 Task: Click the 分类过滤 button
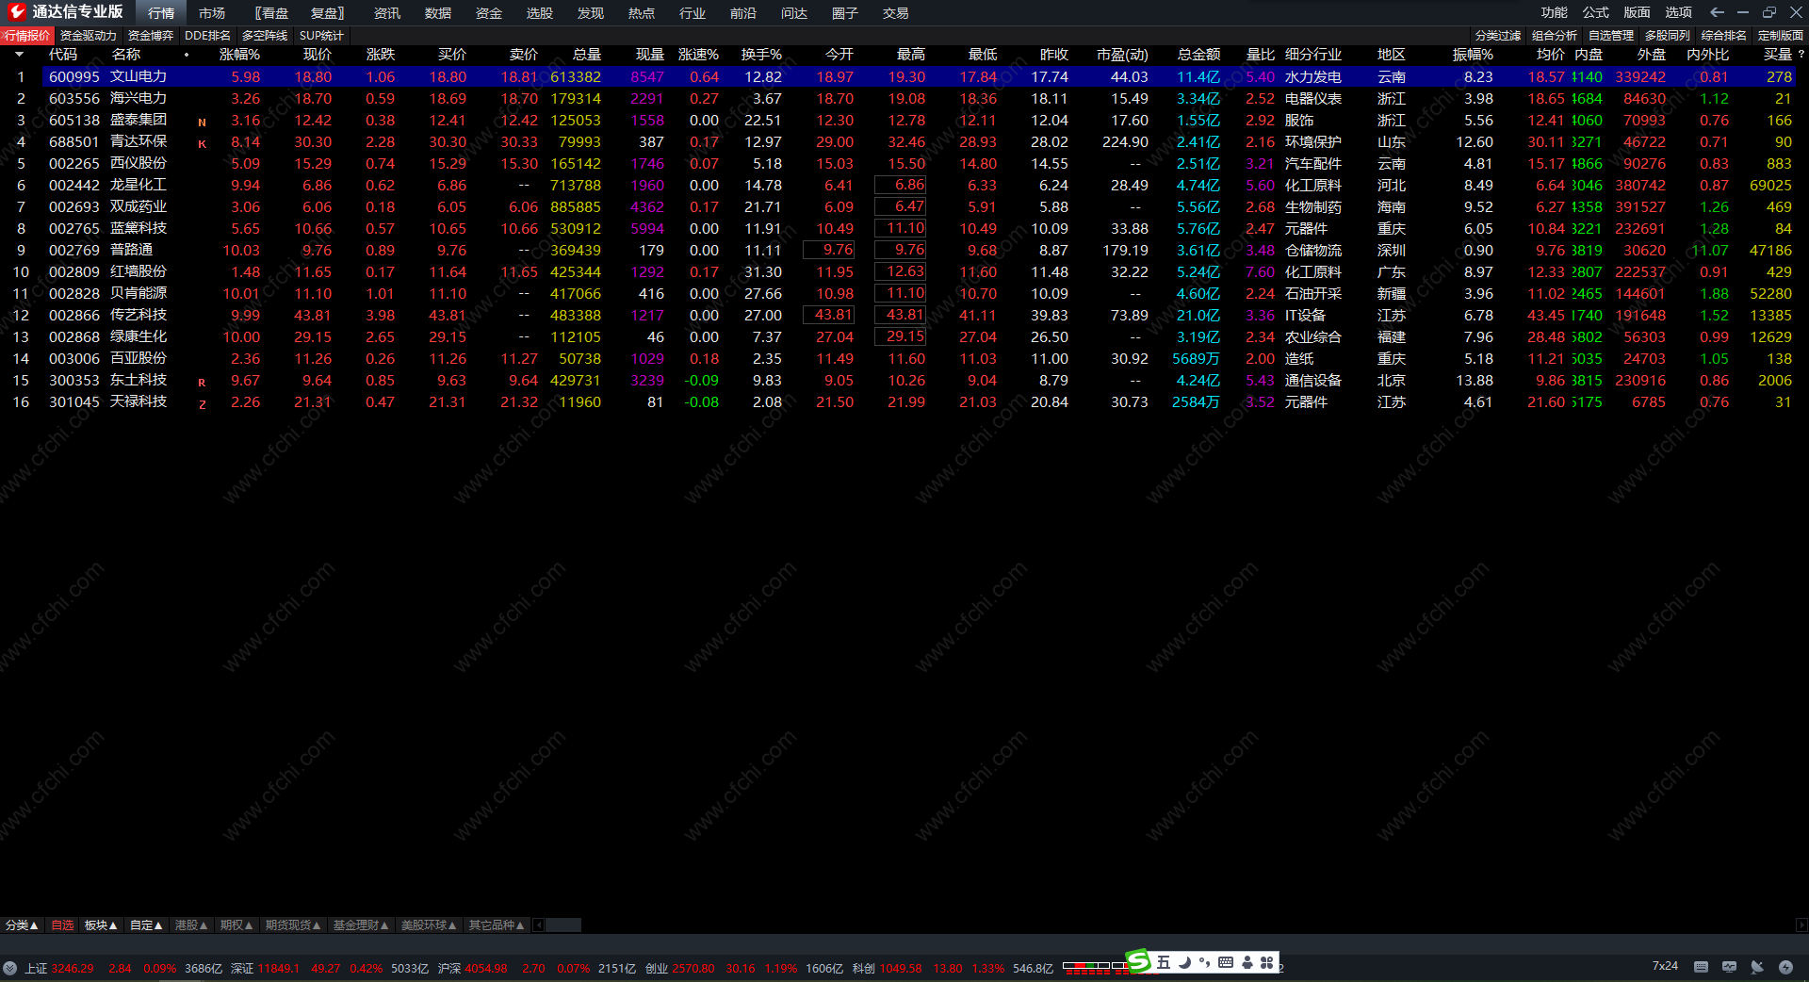point(1498,36)
